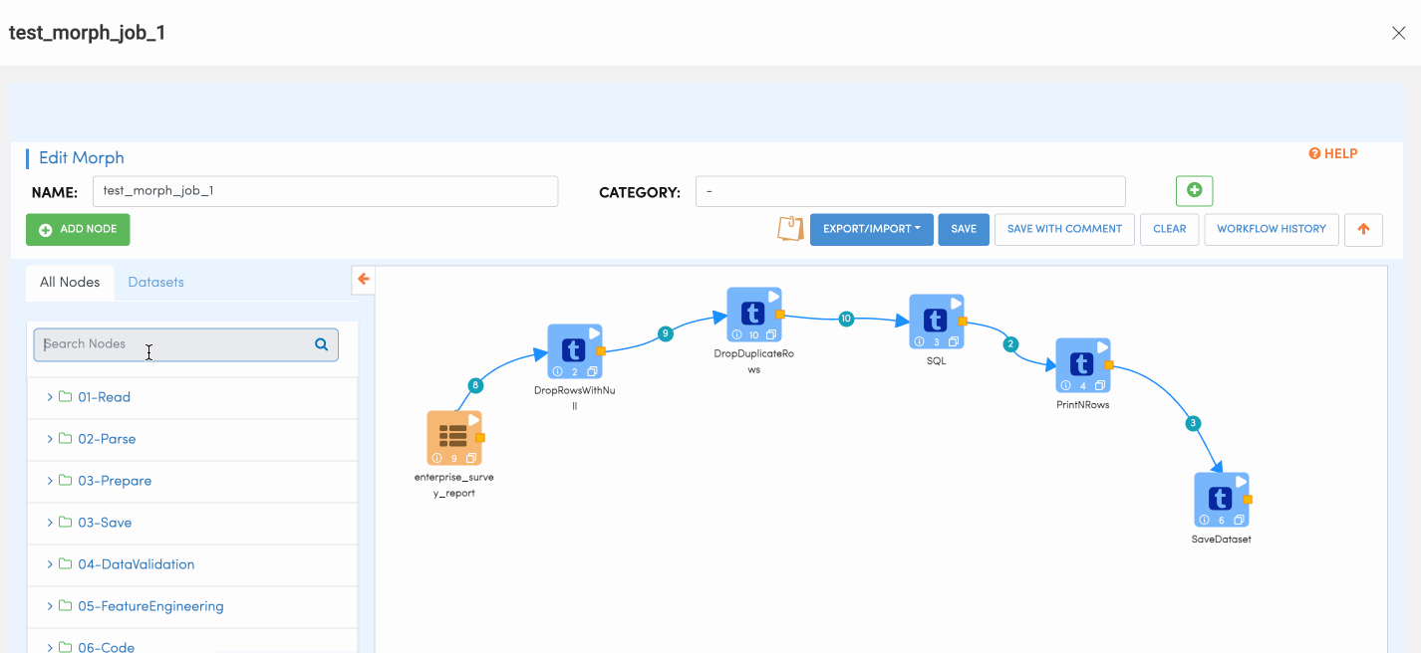Click orange output port of SaveDataset node

point(1248,500)
